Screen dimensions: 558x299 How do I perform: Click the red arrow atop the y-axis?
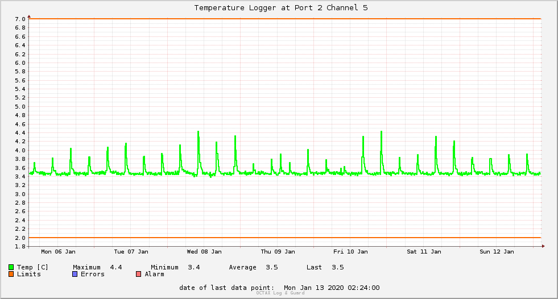29,16
